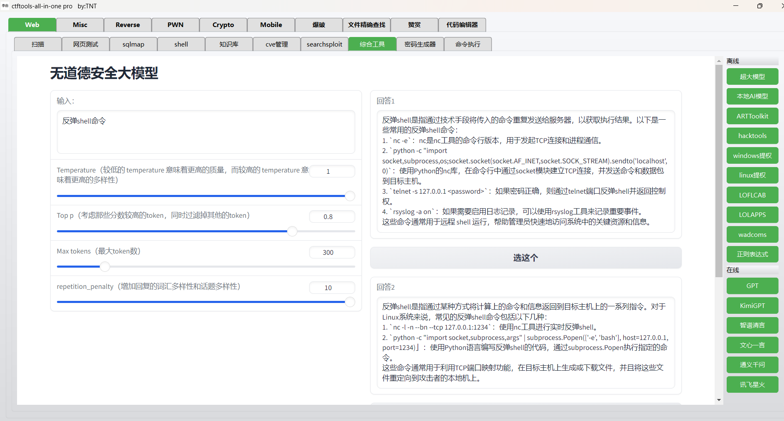Switch to the Crypto tab
The image size is (784, 421).
223,25
